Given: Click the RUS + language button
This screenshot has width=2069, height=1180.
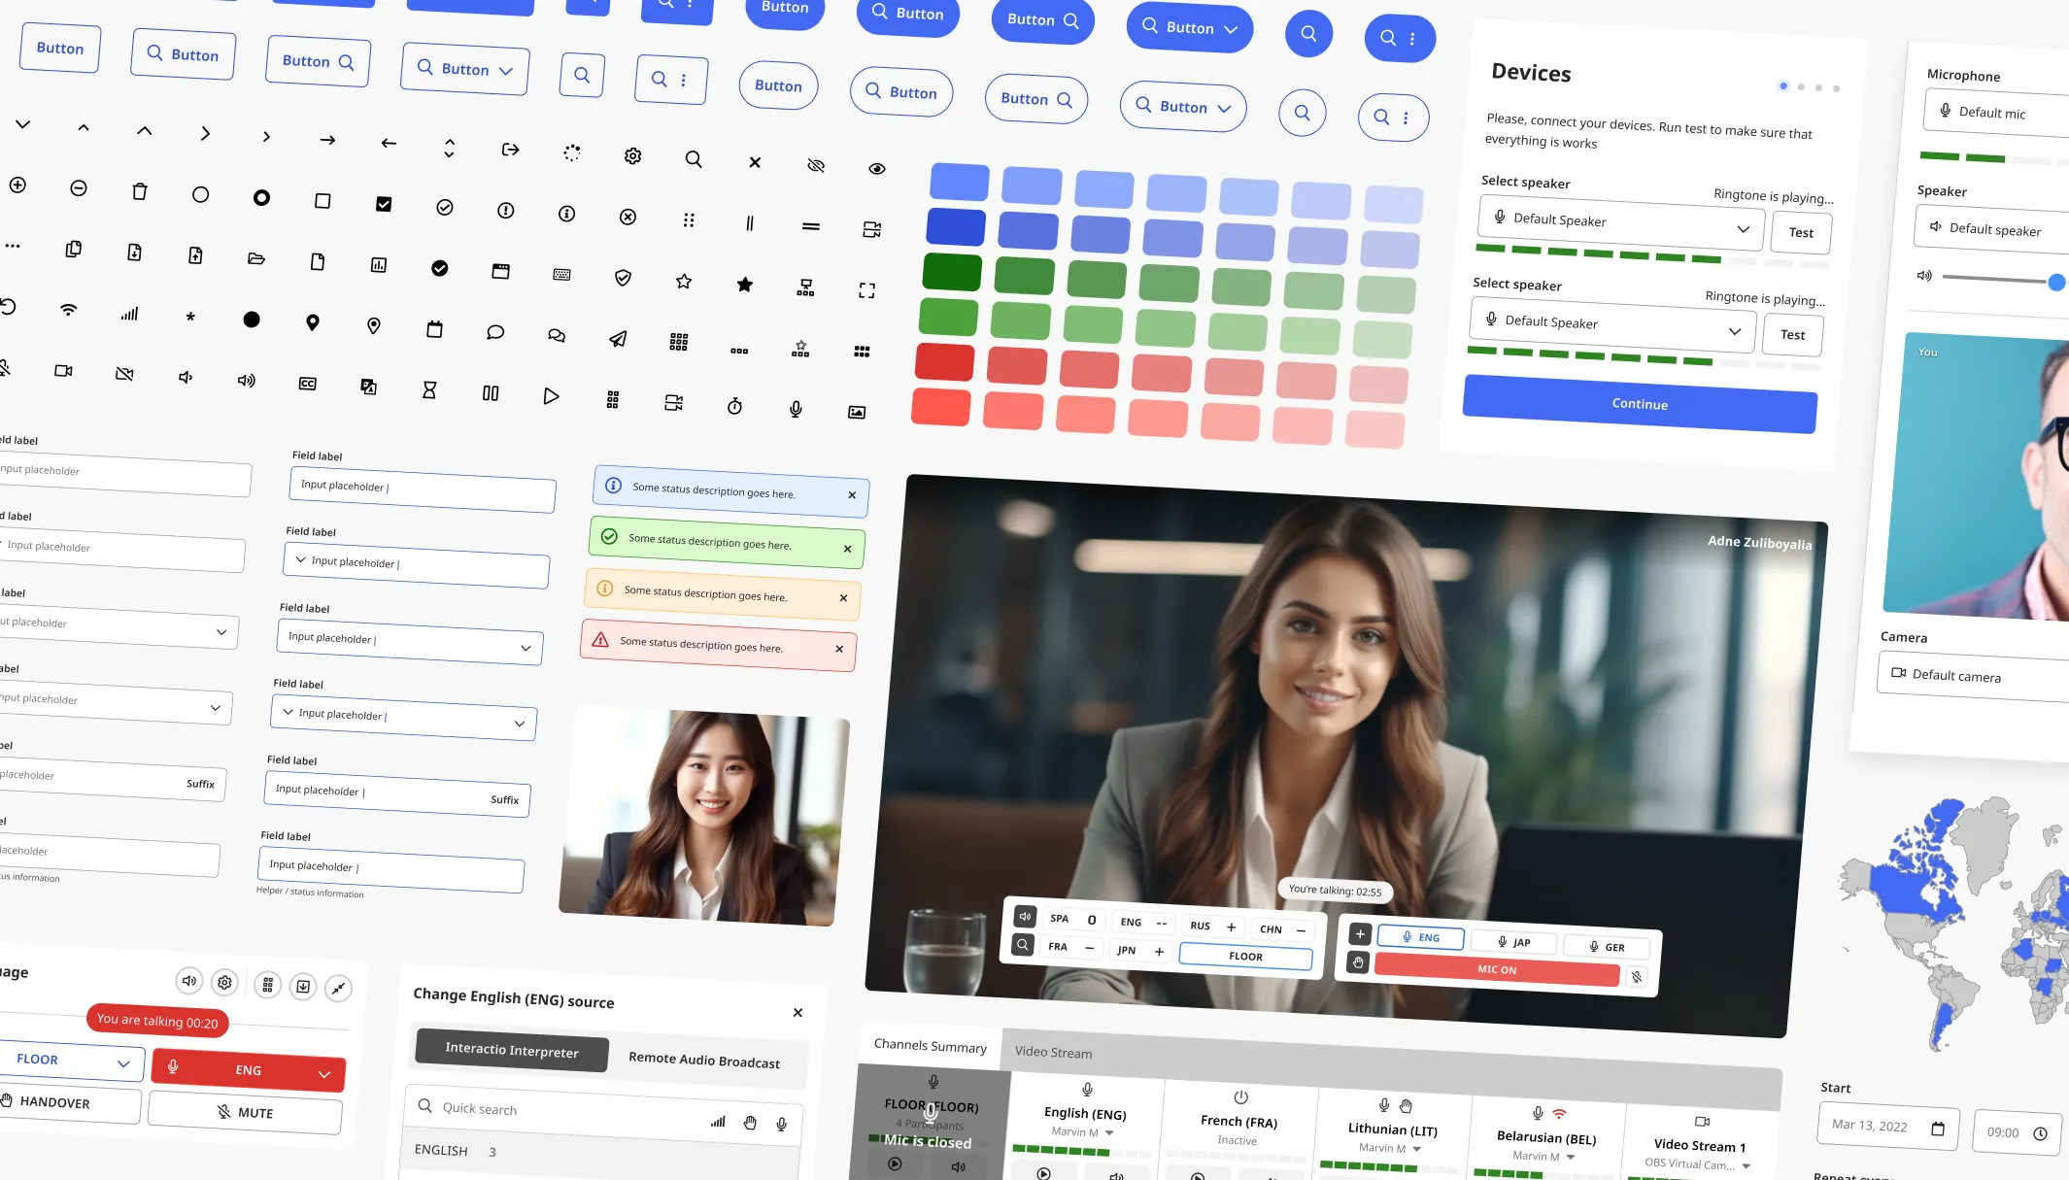Looking at the screenshot, I should pyautogui.click(x=1213, y=927).
